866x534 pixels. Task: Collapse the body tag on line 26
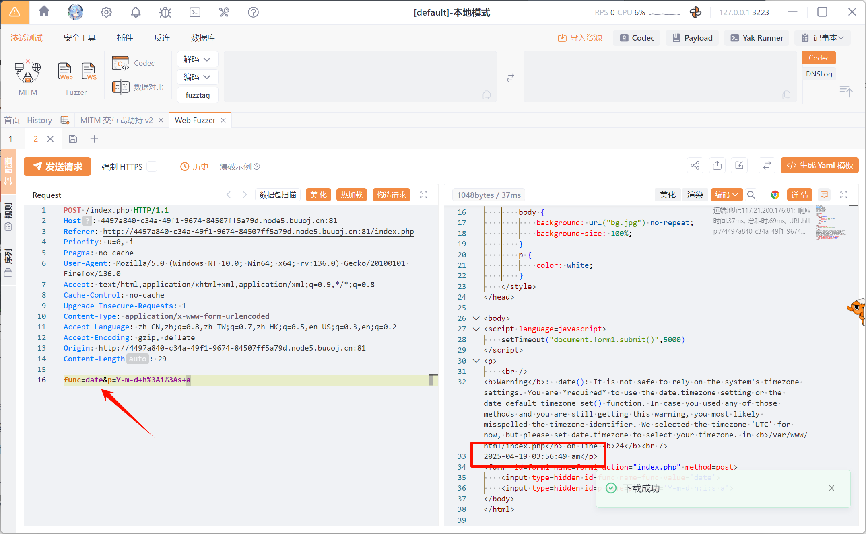[x=476, y=318]
